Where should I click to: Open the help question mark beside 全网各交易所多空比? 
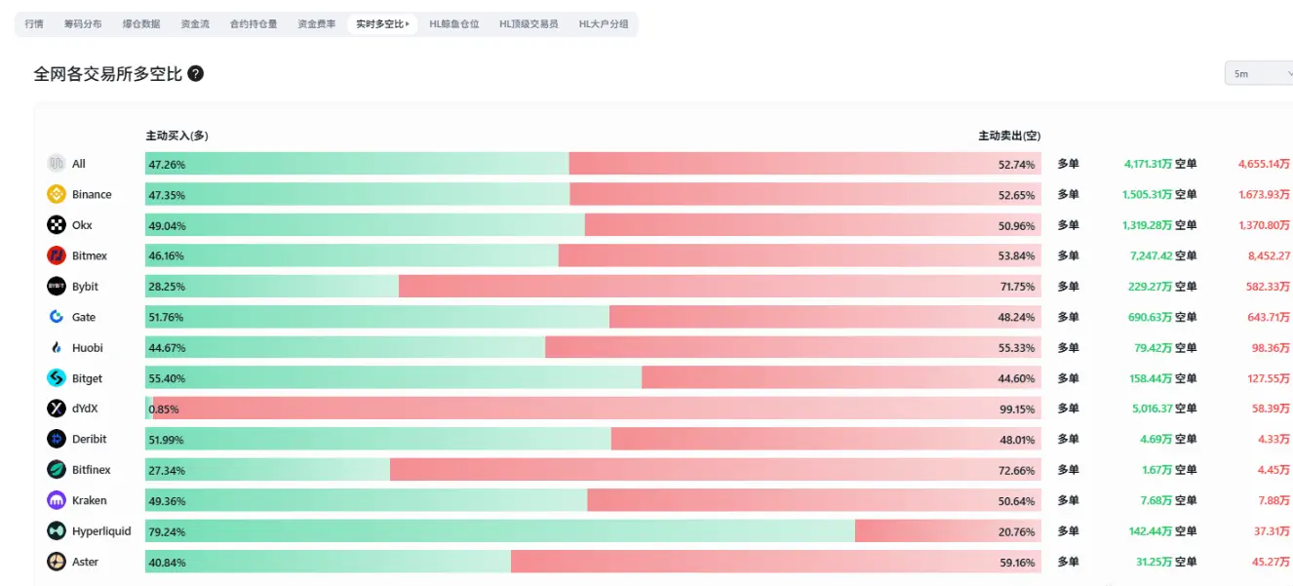point(196,73)
